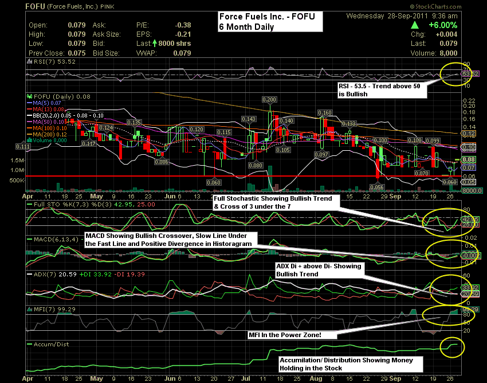Click the 53.52 RSI value tag

pos(470,74)
